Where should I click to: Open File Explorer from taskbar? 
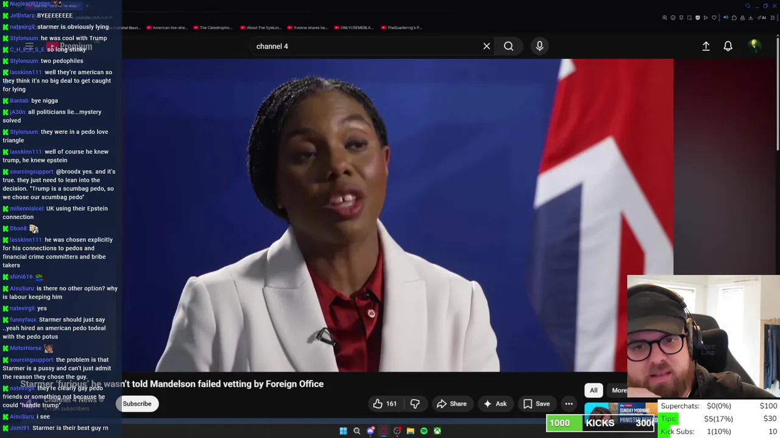(410, 431)
